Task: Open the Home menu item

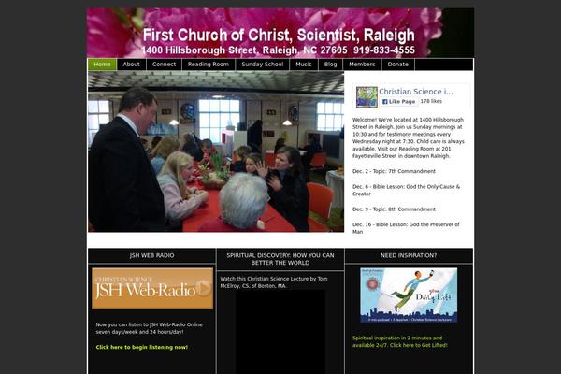Action: click(x=102, y=65)
